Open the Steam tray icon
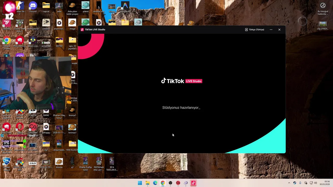The width and height of the screenshot is (333, 187). tap(294, 183)
